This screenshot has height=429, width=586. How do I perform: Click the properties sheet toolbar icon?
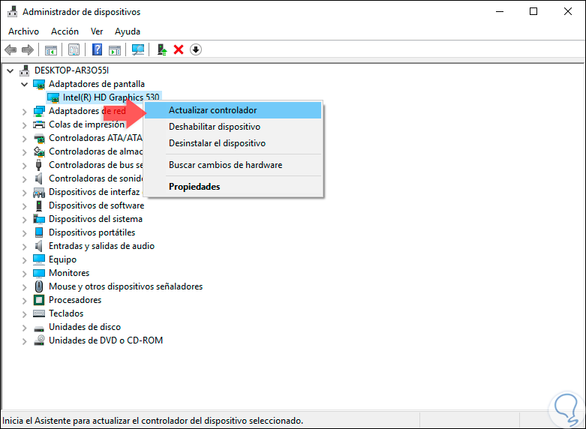coord(74,49)
